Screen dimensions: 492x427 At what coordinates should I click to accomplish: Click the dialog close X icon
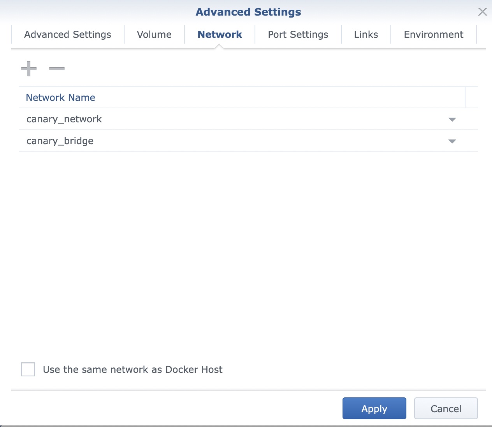[x=483, y=12]
